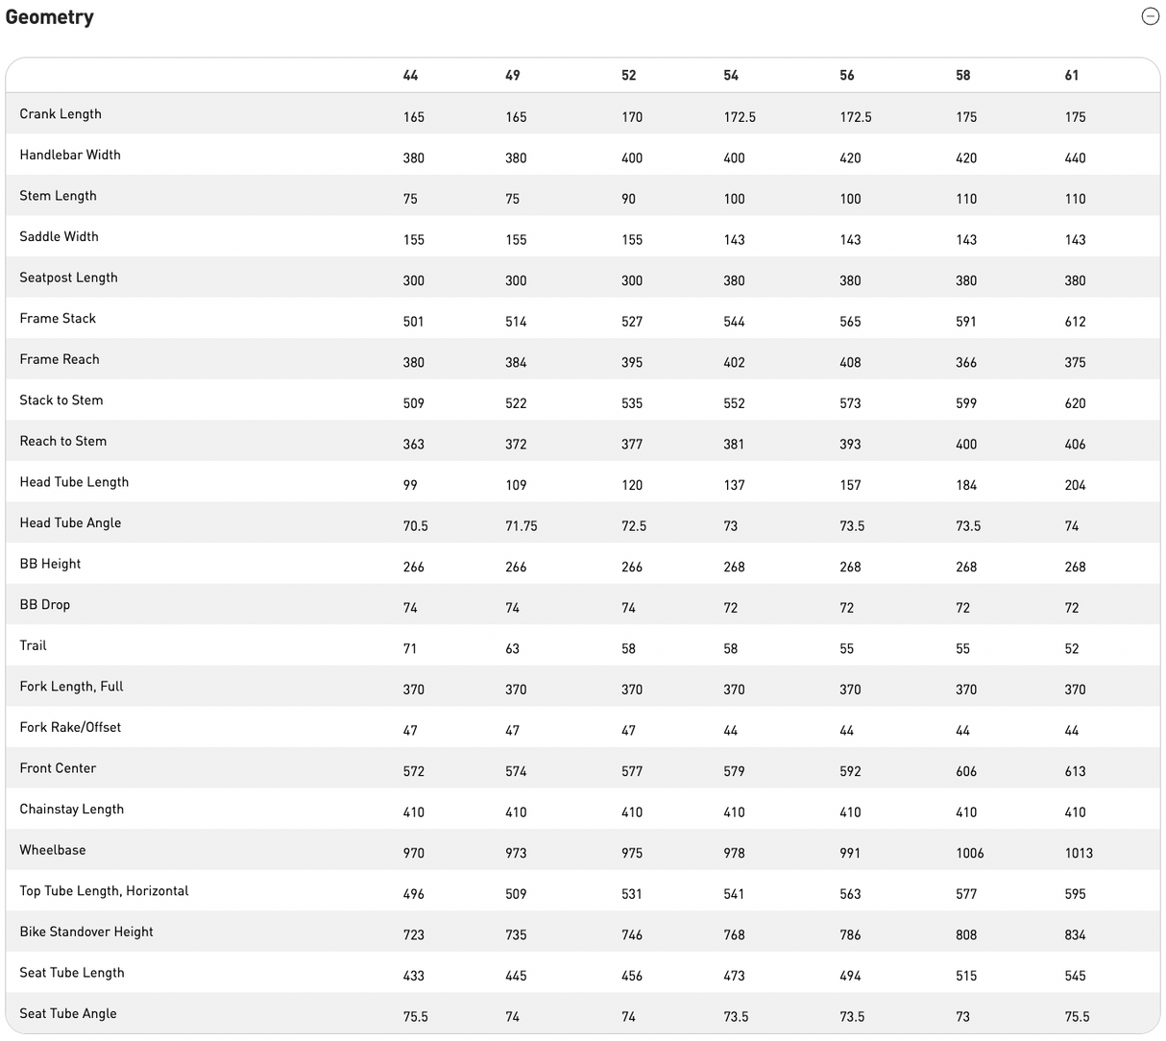Select the Wheelbase row label

(x=53, y=850)
